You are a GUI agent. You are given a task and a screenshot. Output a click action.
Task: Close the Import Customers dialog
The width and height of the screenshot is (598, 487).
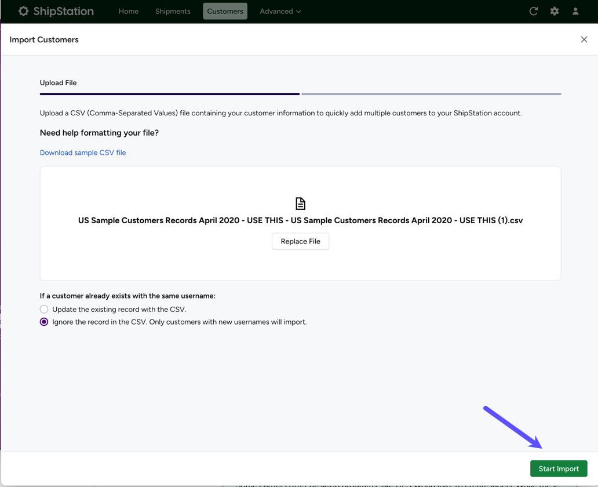(x=584, y=39)
